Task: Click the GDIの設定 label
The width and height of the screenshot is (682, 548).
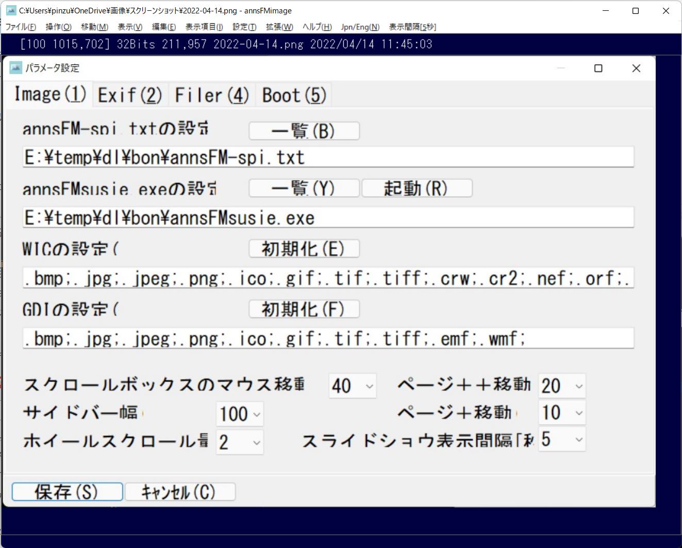Action: (x=71, y=309)
